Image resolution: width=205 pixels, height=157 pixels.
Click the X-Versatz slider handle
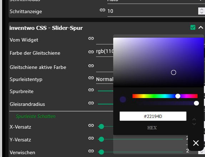point(101,126)
